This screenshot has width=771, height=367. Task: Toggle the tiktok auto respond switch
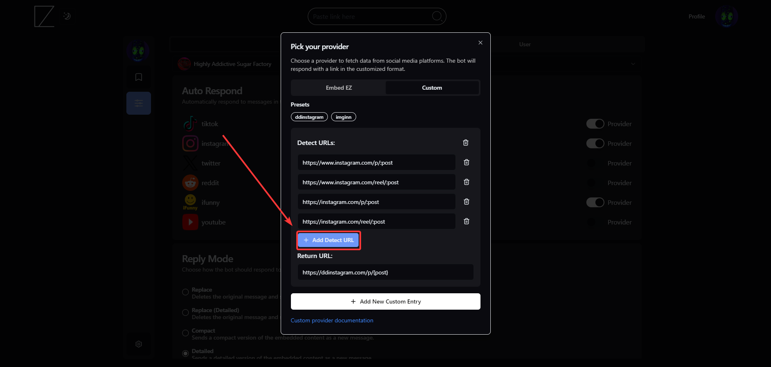tap(595, 124)
